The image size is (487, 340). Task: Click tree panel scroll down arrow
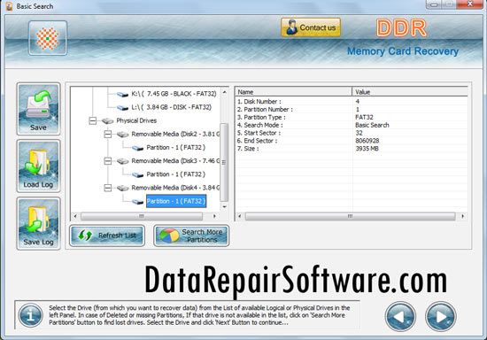[224, 207]
